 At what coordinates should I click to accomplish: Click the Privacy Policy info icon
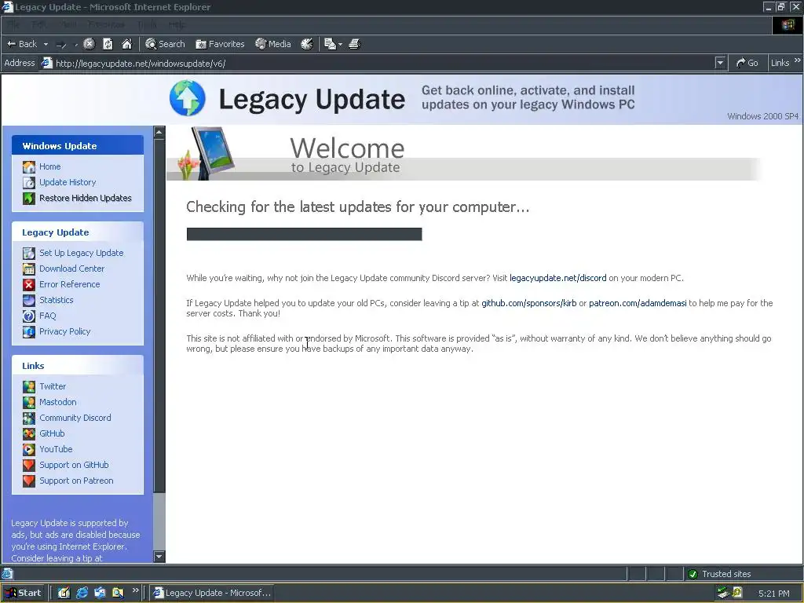point(29,332)
